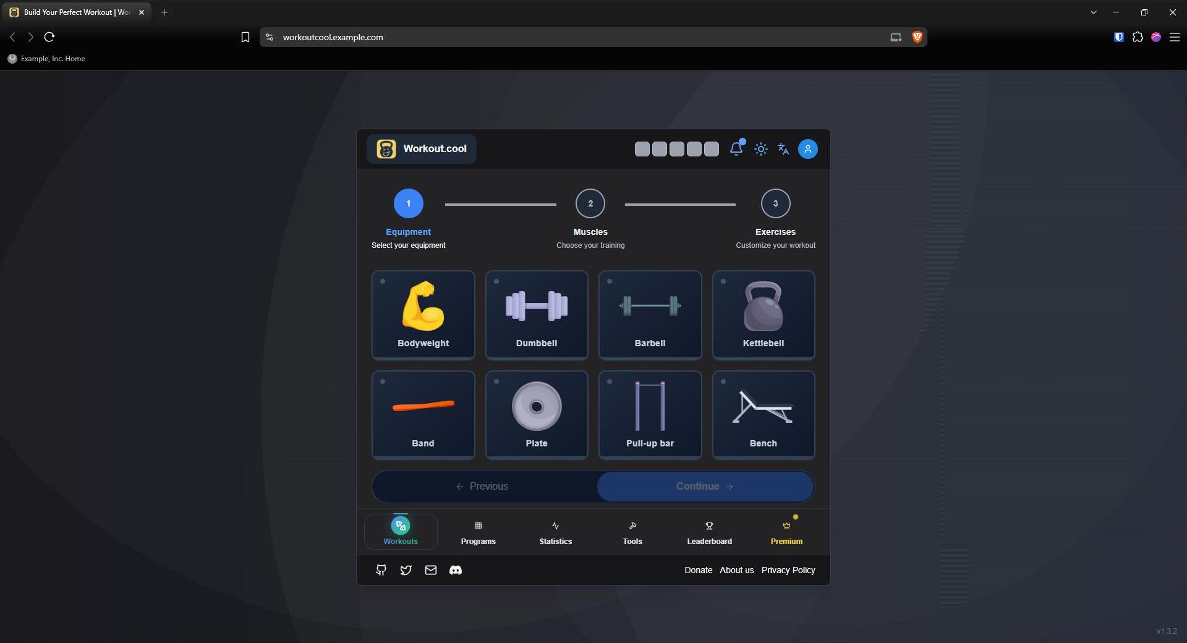Click the browser forward arrow
The image size is (1187, 643).
pos(30,37)
